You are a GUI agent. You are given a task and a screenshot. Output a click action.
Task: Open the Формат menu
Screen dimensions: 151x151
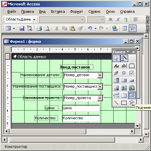77,11
